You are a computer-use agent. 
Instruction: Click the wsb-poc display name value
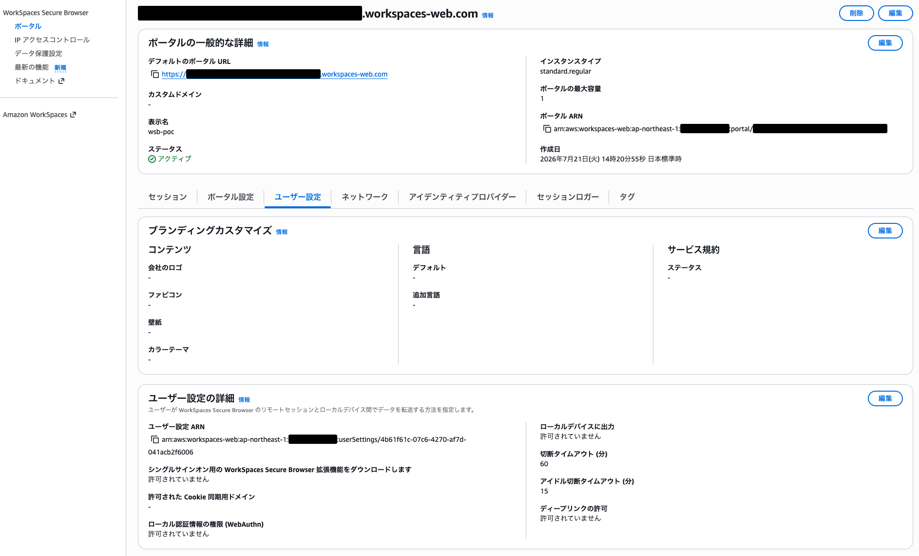point(161,132)
